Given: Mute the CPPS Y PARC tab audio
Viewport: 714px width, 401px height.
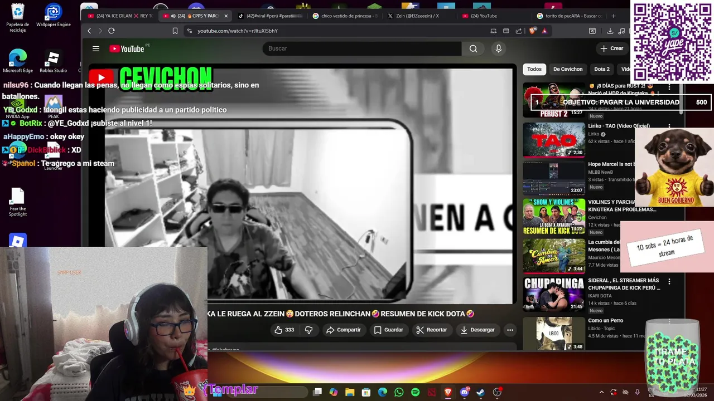Looking at the screenshot, I should click(173, 16).
